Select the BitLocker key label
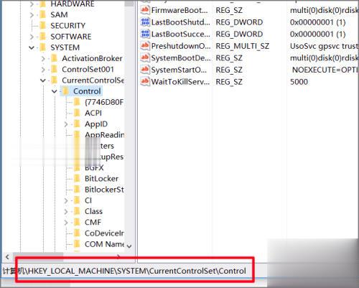Viewport: 359px width, 288px height. (x=101, y=178)
